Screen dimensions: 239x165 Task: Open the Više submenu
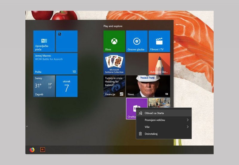click(164, 127)
